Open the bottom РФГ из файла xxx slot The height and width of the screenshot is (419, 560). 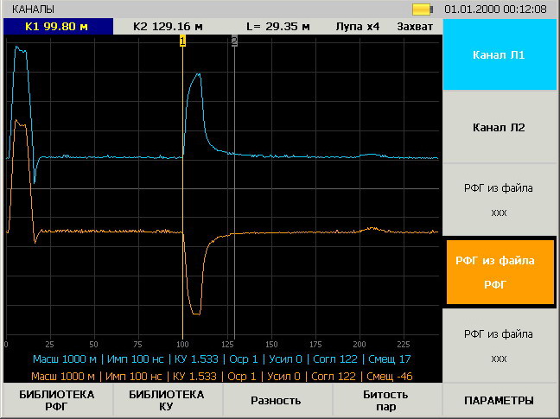coord(500,346)
